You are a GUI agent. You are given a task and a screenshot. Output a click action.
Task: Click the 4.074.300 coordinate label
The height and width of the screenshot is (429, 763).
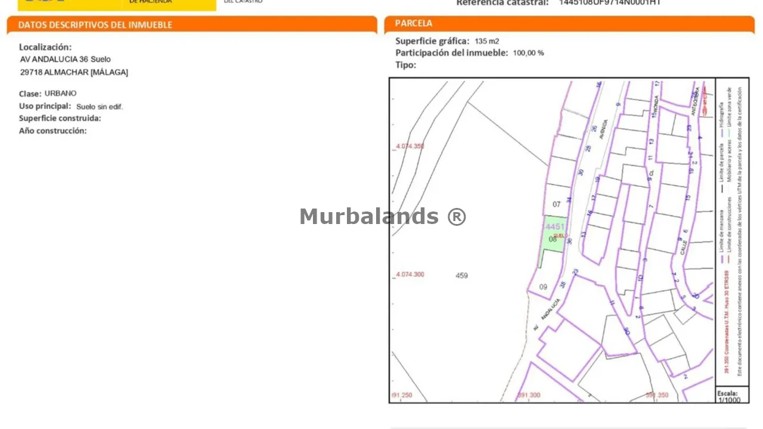410,274
